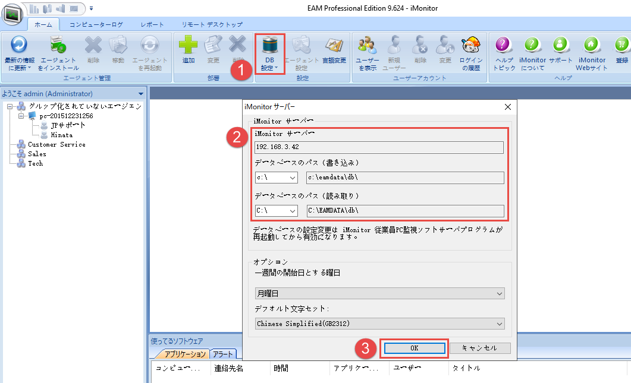631x383 pixels.
Task: Collapse the pc-201512231256 tree node
Action: [21, 116]
